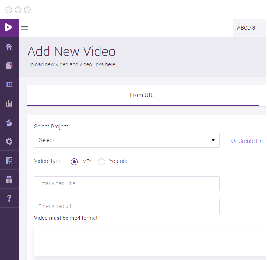This screenshot has width=267, height=260.
Task: Open the projects stack icon in sidebar
Action: point(9,66)
